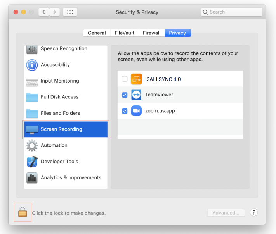Select the Full Disk Access folder icon
The image size is (276, 234).
(x=32, y=97)
